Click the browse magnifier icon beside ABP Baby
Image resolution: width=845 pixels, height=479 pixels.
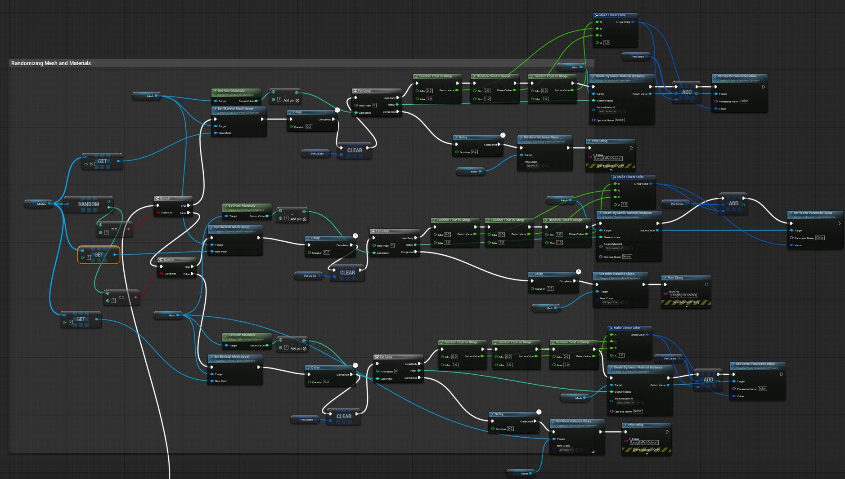tap(581, 450)
